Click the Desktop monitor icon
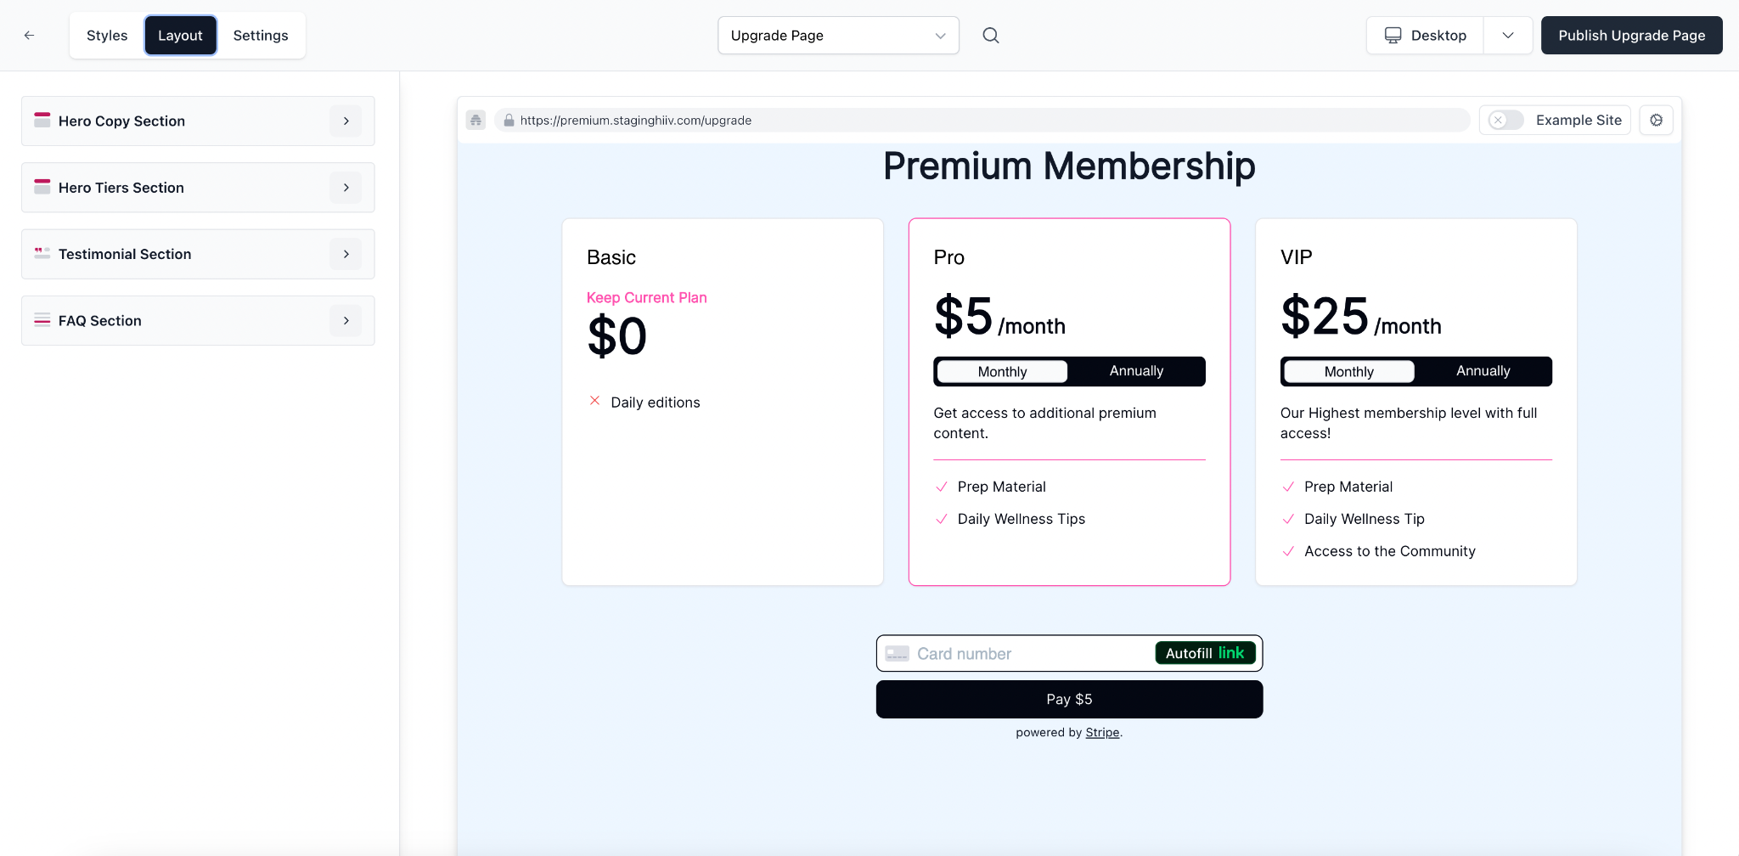Viewport: 1739px width, 856px height. pyautogui.click(x=1393, y=36)
